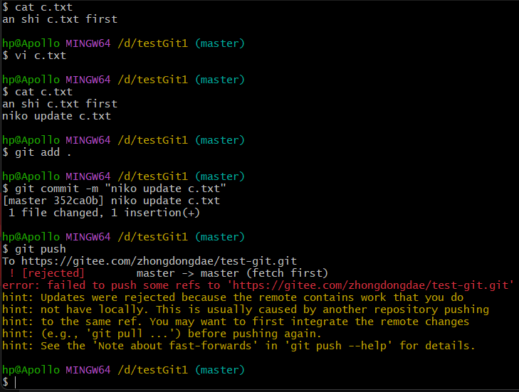Click 'master -> master (fetch first)' text

tap(232, 273)
